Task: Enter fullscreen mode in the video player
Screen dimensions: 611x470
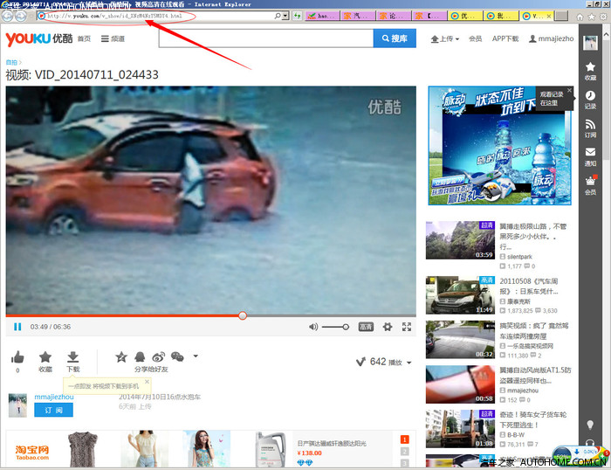Action: click(x=407, y=327)
